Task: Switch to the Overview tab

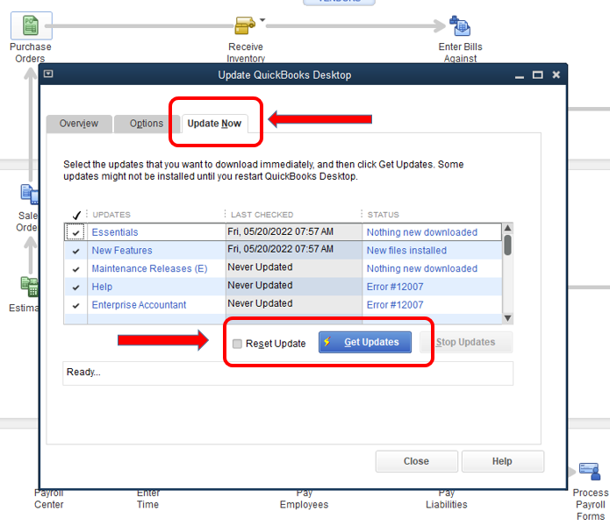Action: click(x=79, y=124)
